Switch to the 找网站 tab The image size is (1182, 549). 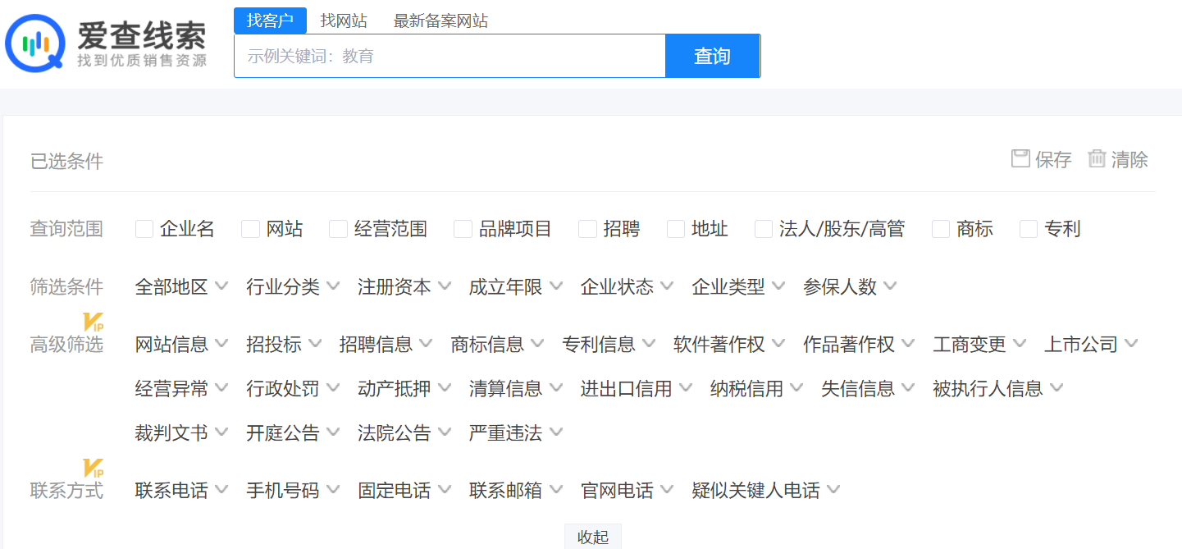coord(344,21)
